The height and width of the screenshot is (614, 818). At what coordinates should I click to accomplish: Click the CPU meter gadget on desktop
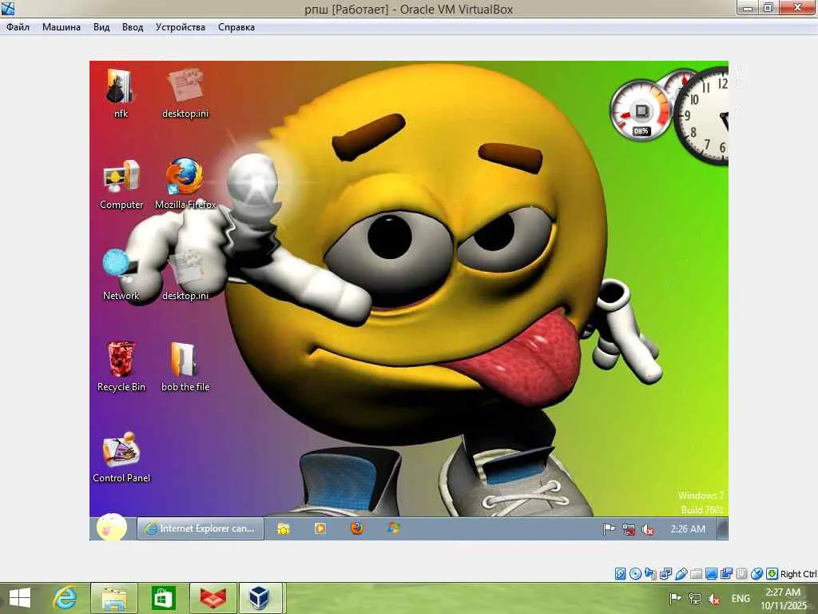(x=641, y=111)
